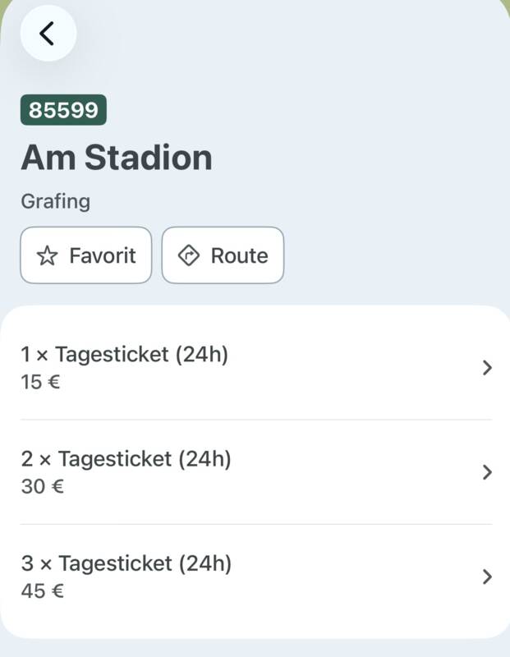Tap the 30 € price line
510x657 pixels.
point(43,487)
